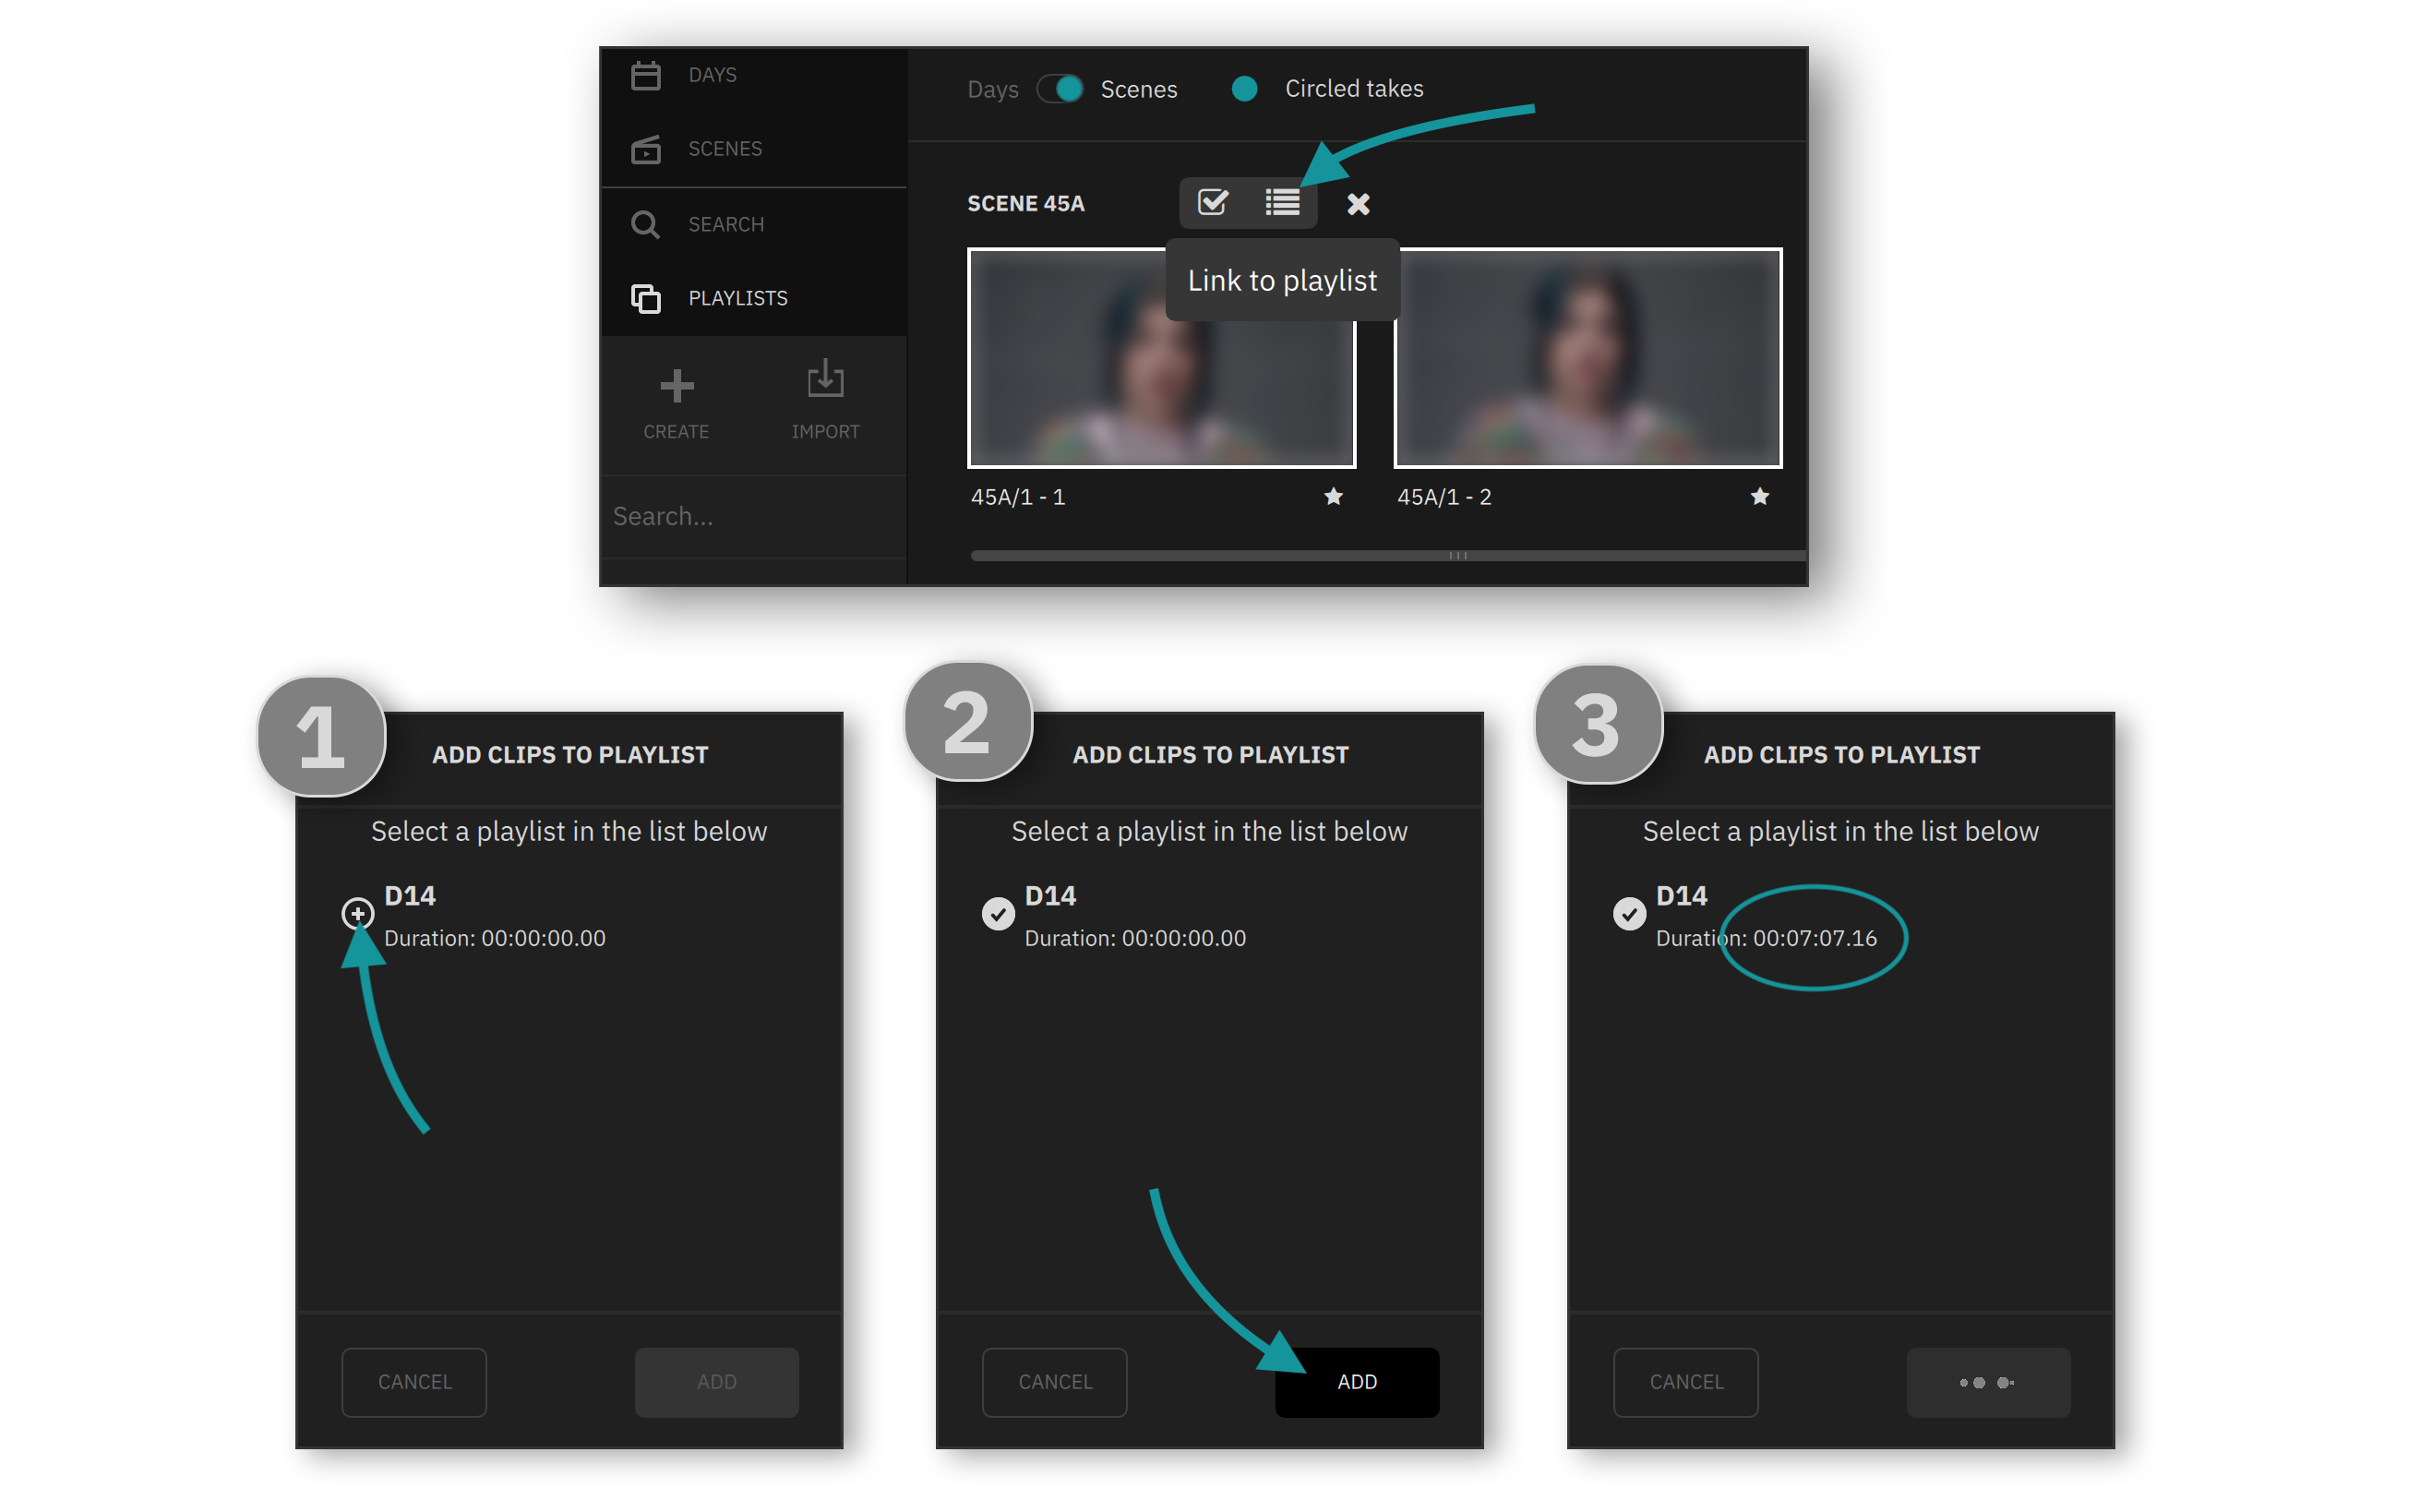2420x1512 pixels.
Task: Click the Link to playlist list icon
Action: (x=1281, y=203)
